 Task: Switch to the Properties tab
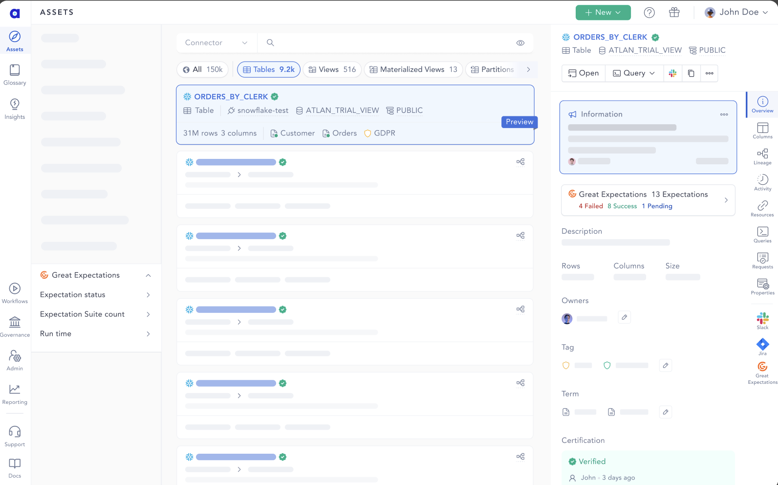[762, 286]
